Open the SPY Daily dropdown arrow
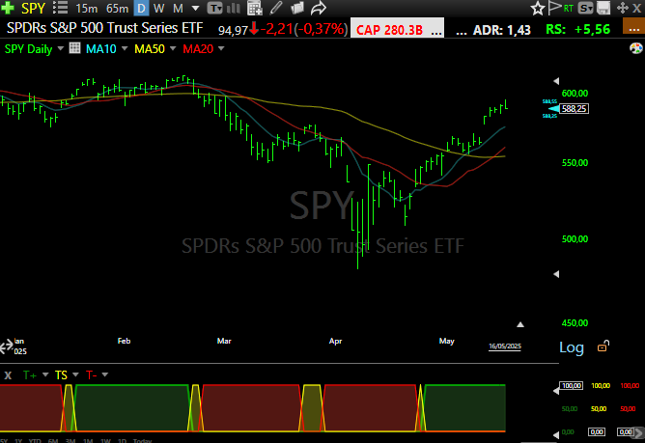 coord(61,48)
